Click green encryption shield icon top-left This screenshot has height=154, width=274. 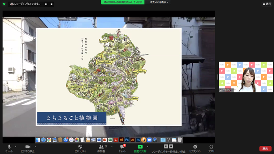pos(4,4)
